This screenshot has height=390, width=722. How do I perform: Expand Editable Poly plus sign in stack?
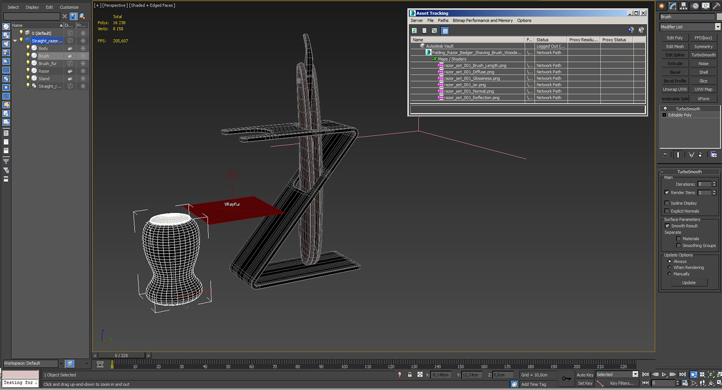(x=664, y=115)
